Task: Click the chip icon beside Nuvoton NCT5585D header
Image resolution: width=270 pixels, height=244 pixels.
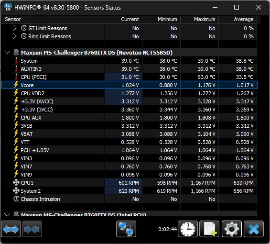Action: 16,52
